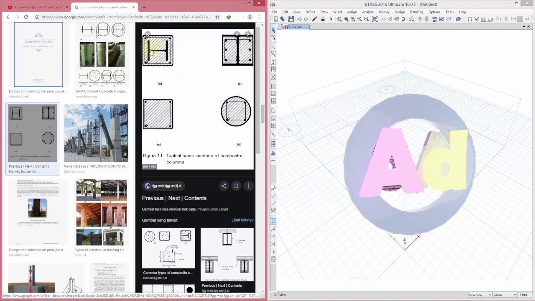This screenshot has height=301, width=535.
Task: Click the Save Model icon in ETABS
Action: click(291, 19)
